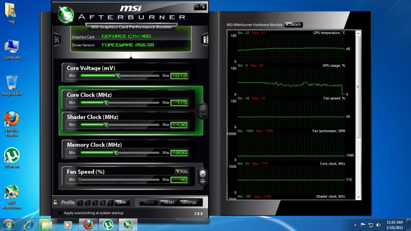Show hidden system tray icons
Screen dimensions: 411x231
[x=355, y=225]
